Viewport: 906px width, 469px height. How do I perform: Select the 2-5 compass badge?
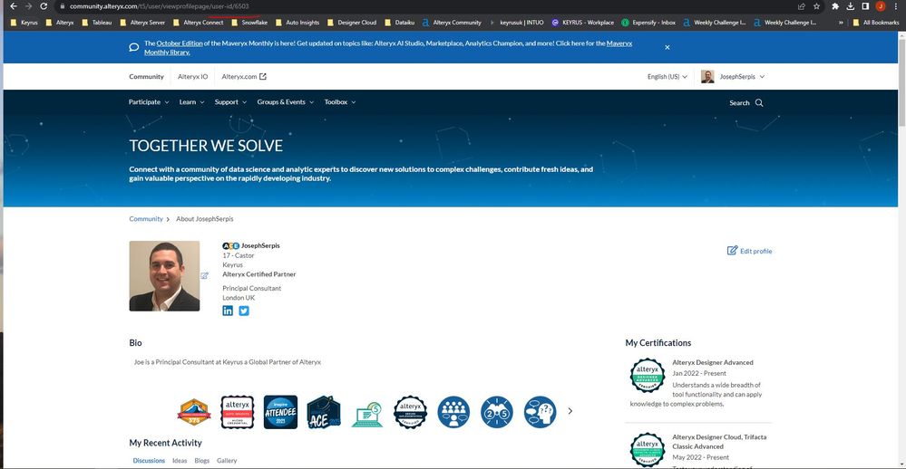[497, 412]
